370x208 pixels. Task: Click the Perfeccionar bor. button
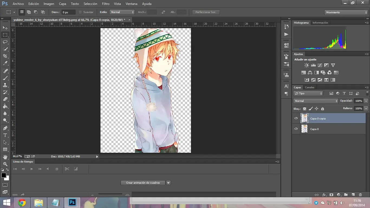click(x=206, y=12)
